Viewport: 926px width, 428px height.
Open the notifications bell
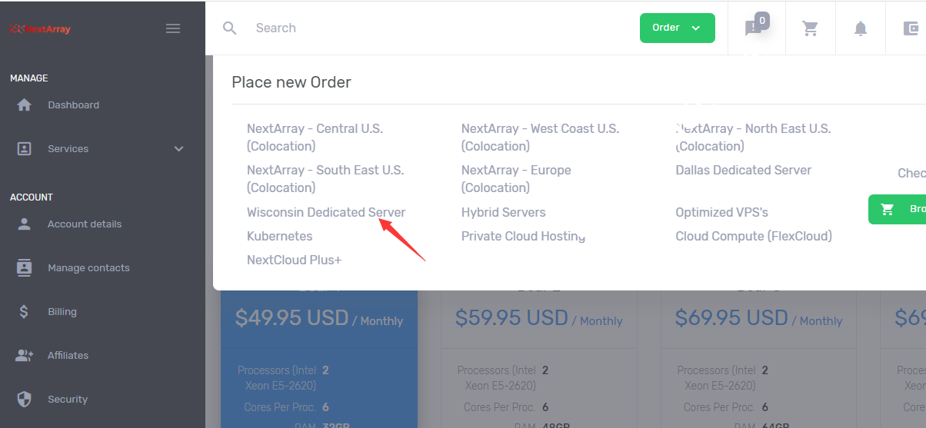(861, 28)
